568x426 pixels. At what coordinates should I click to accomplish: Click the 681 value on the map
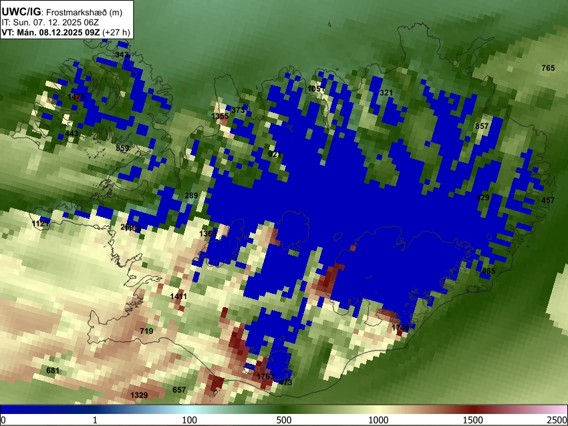tap(53, 371)
